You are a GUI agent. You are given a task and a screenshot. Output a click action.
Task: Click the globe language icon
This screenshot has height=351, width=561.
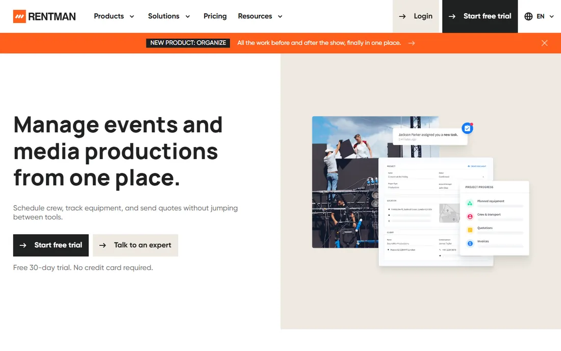(x=528, y=16)
